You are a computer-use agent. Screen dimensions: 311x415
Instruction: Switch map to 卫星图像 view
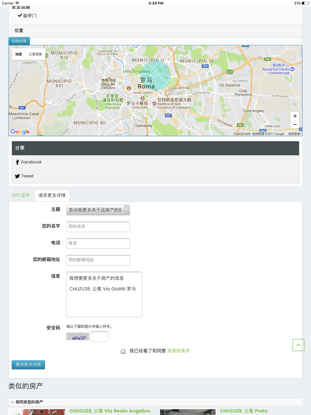pyautogui.click(x=35, y=54)
